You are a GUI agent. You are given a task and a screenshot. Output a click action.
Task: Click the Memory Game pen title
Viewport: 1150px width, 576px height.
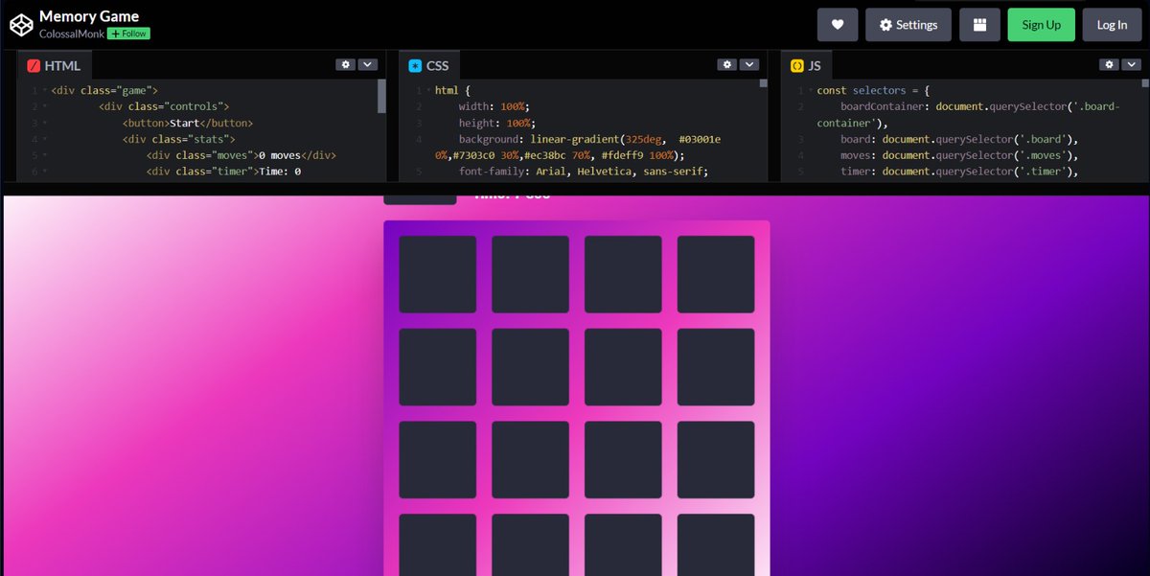click(89, 16)
